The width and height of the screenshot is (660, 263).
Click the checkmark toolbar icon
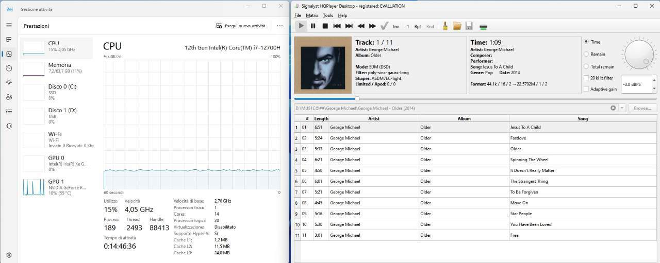(x=384, y=26)
